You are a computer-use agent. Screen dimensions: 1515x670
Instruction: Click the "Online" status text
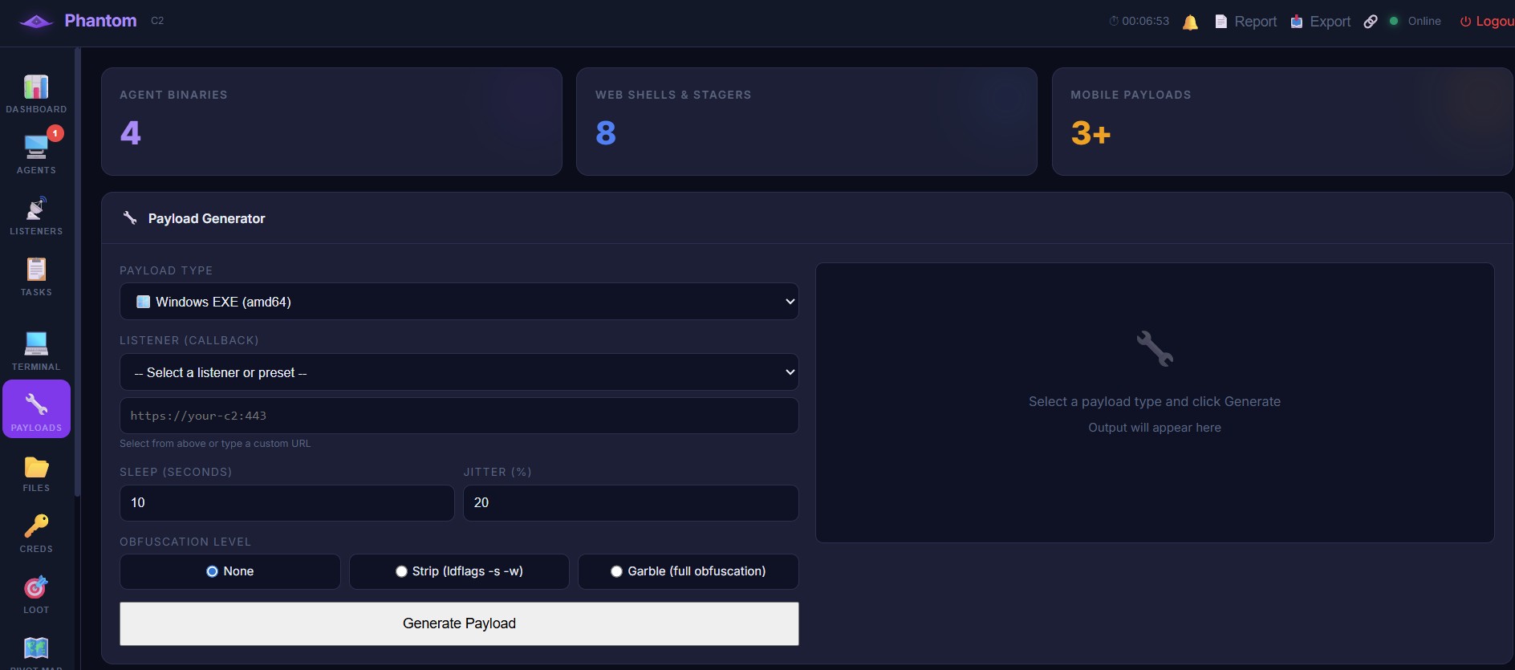click(1424, 21)
